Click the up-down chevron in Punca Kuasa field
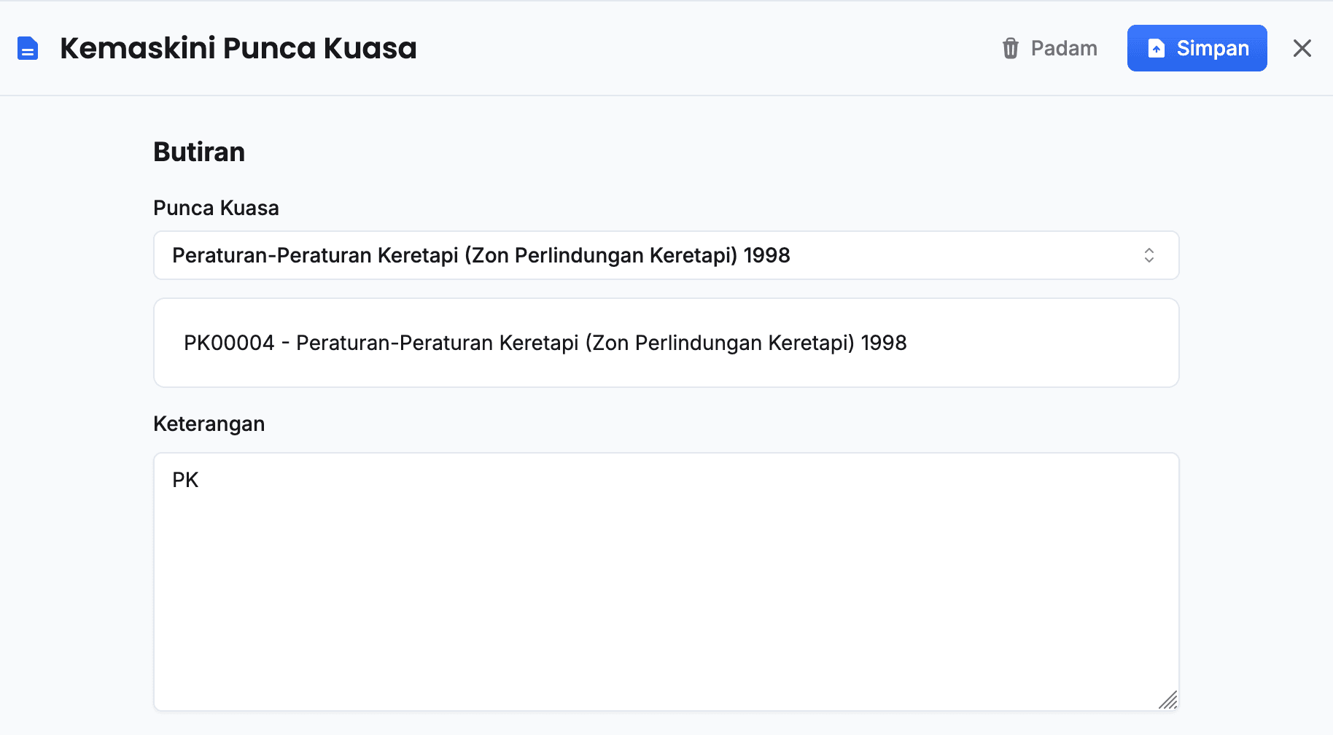 (x=1149, y=255)
